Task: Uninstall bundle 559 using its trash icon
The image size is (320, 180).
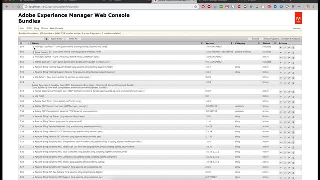Action: 293,48
